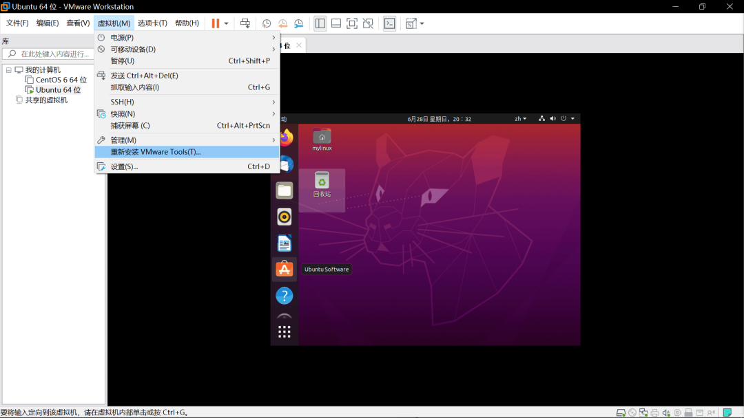Open the 查看(V) menu
The height and width of the screenshot is (418, 744).
[78, 23]
